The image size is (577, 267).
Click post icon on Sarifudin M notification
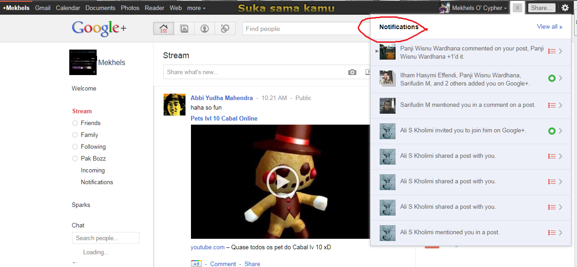tap(552, 105)
